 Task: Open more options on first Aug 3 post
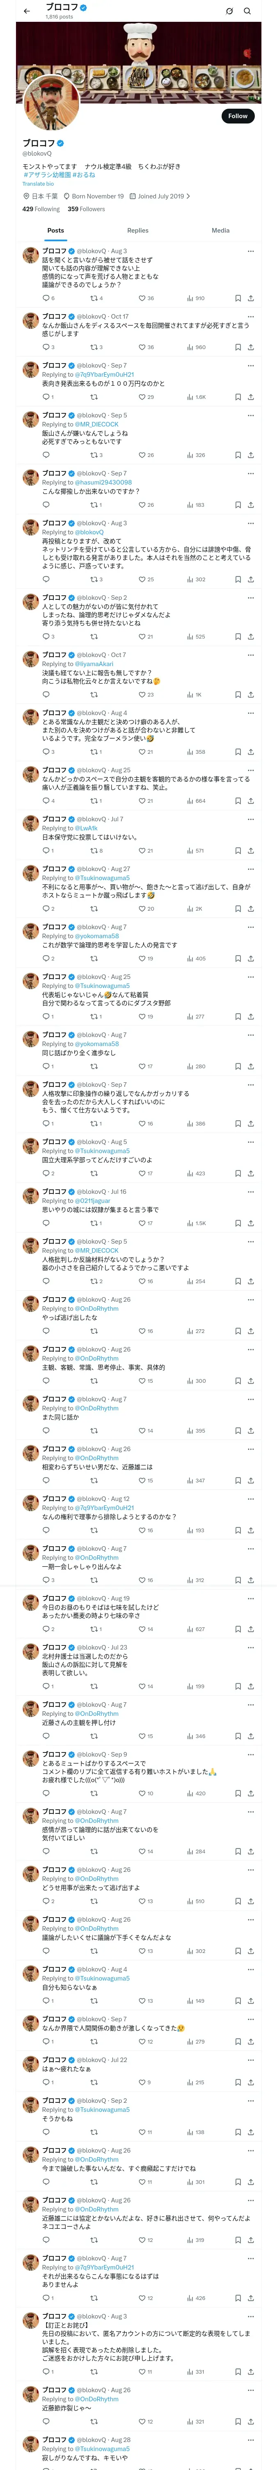tap(250, 251)
